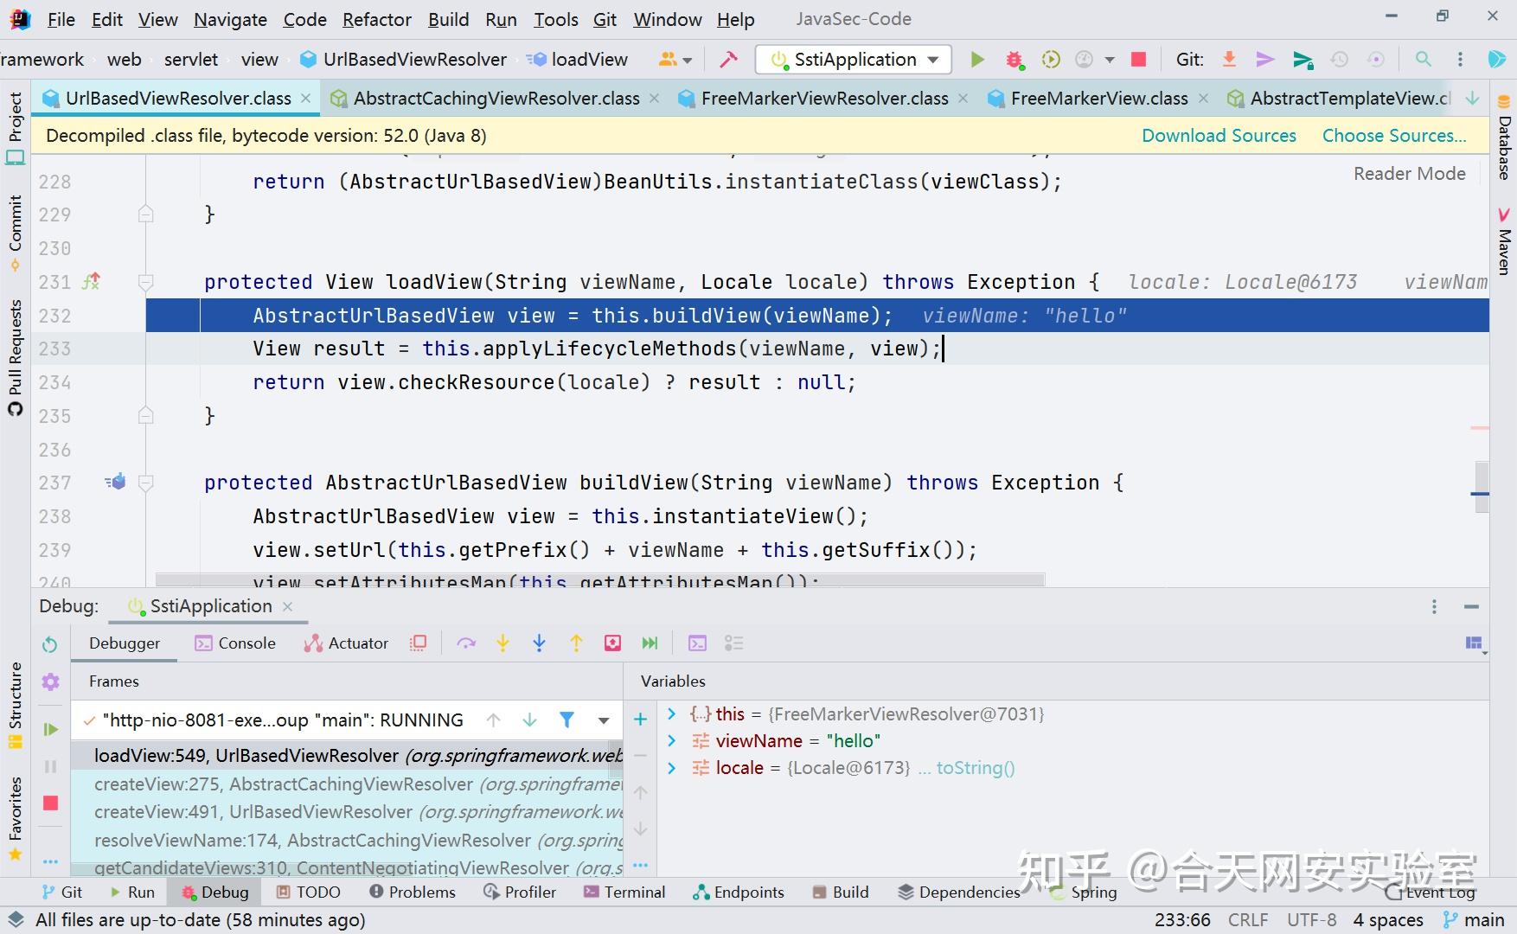
Task: Open the Refactor menu
Action: 376,19
